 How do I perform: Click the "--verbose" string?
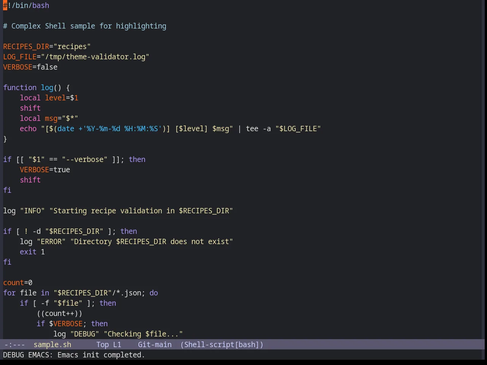(84, 160)
